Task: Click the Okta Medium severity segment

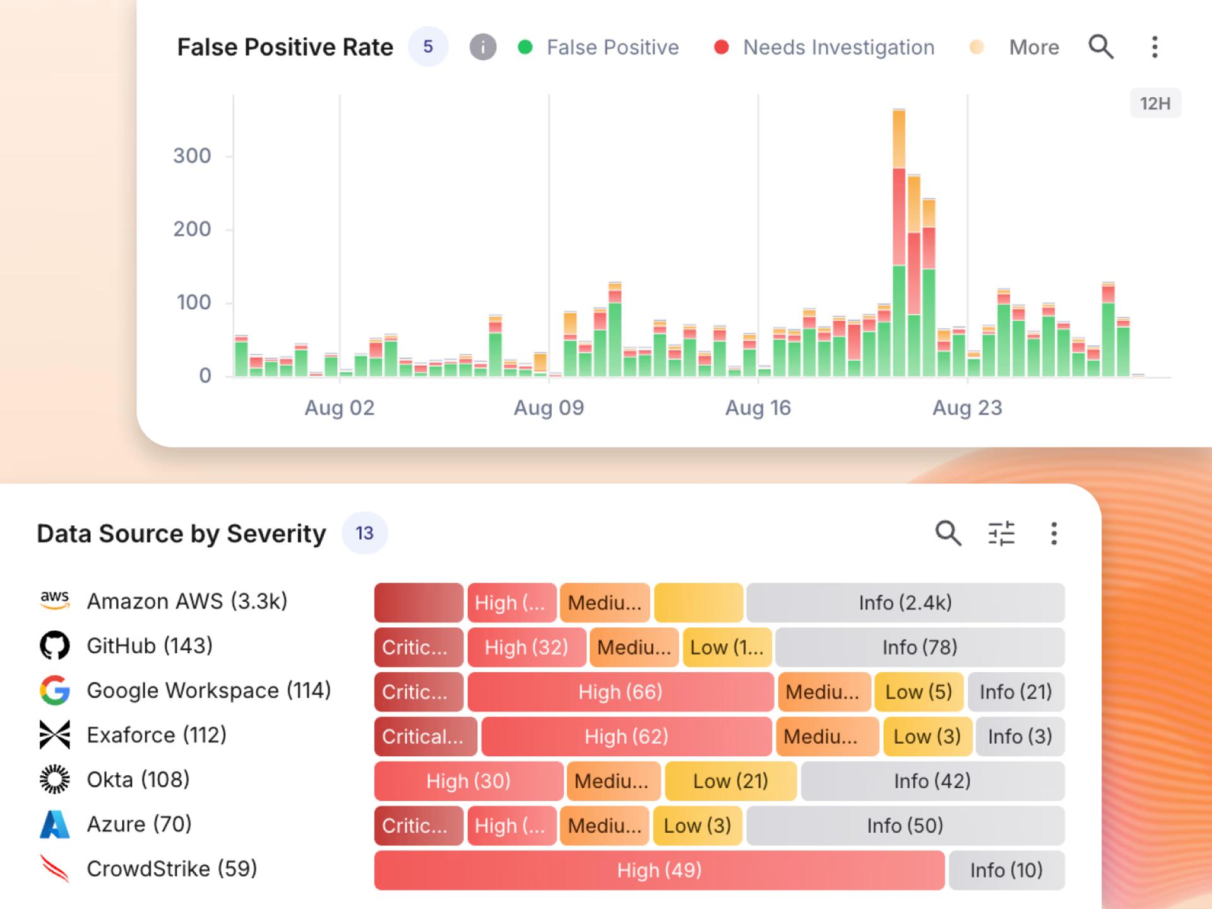Action: point(614,781)
